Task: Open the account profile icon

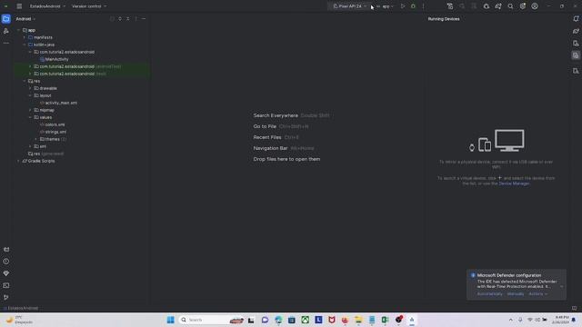Action: [535, 6]
